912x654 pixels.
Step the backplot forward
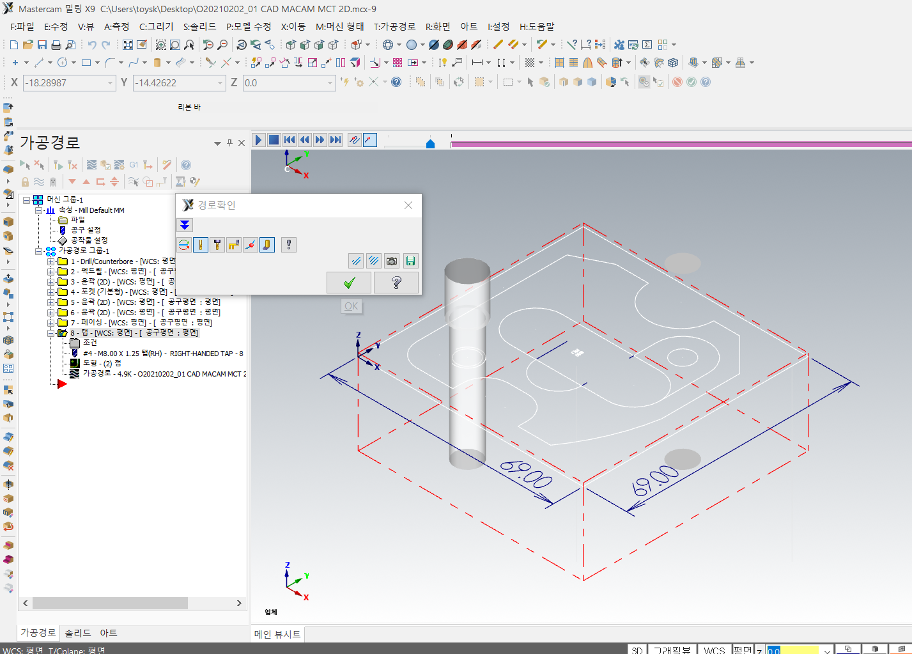[320, 140]
